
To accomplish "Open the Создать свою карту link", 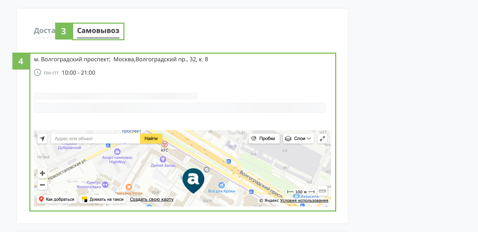I will pyautogui.click(x=152, y=200).
